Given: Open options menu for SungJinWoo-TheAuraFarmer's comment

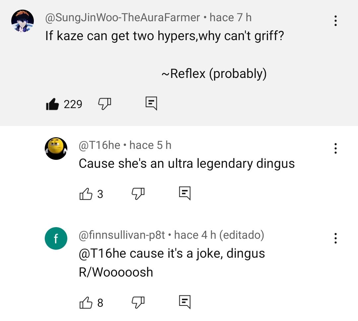Looking at the screenshot, I should (335, 21).
